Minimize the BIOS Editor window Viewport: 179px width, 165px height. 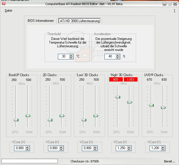pyautogui.click(x=164, y=4)
